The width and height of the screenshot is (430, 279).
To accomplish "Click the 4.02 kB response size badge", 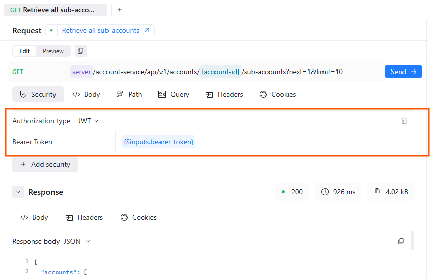I will pos(391,192).
